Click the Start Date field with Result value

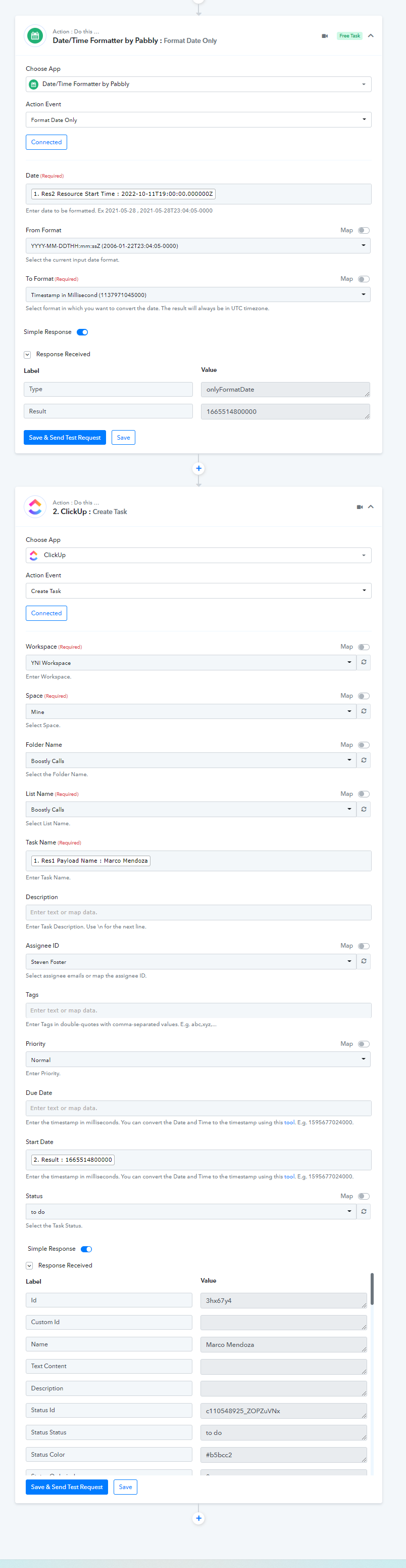198,1160
